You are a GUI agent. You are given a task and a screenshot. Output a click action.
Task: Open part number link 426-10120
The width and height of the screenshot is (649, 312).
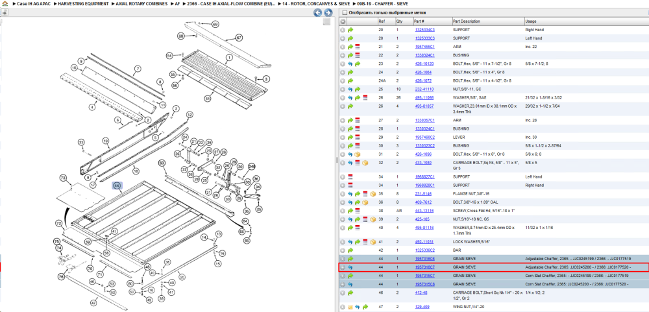(424, 64)
